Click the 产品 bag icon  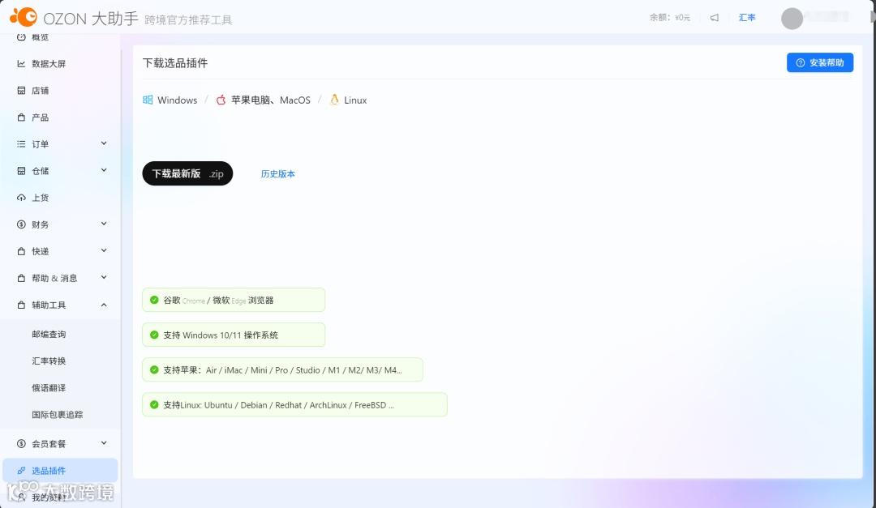pyautogui.click(x=21, y=117)
